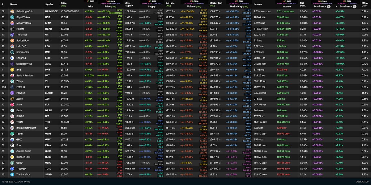
Task: Click the 3.51 T BABYDOGE income value
Action: (x=285, y=11)
